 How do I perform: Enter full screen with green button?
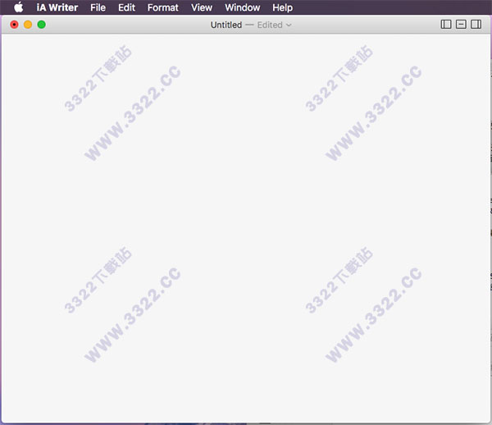tap(42, 25)
